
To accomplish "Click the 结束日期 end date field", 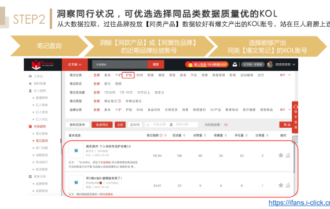I will (x=182, y=125).
